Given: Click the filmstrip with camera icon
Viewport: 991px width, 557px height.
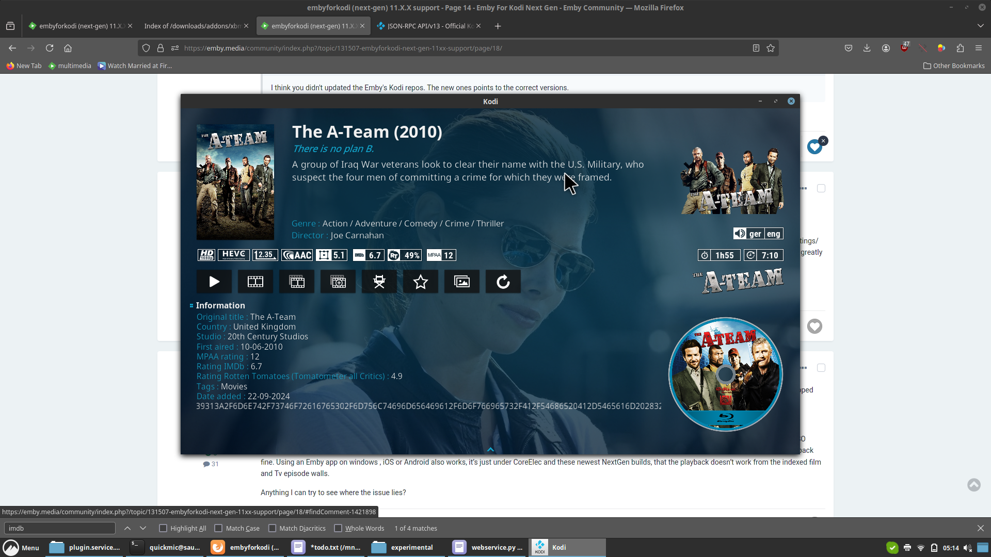Looking at the screenshot, I should [338, 282].
